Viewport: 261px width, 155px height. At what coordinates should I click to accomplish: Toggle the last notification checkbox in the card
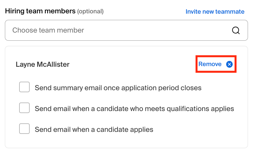tap(24, 129)
